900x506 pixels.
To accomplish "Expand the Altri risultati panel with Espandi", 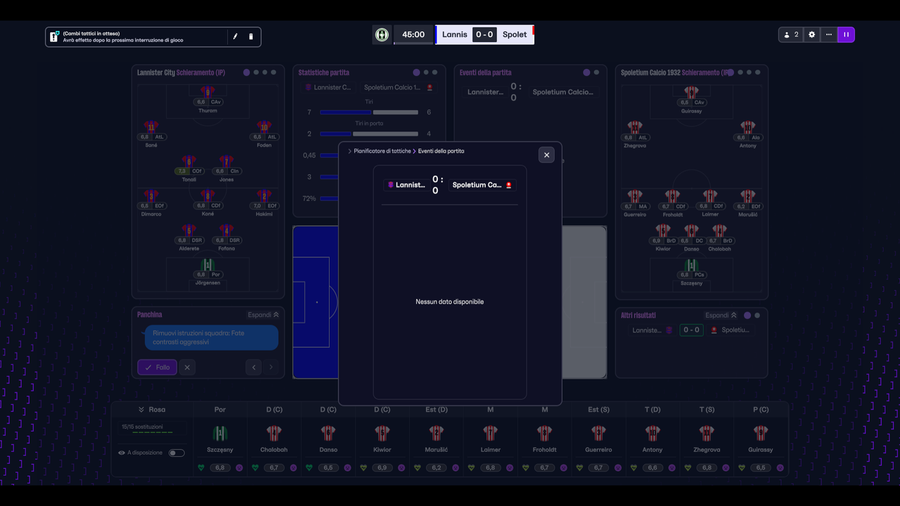I will tap(721, 316).
